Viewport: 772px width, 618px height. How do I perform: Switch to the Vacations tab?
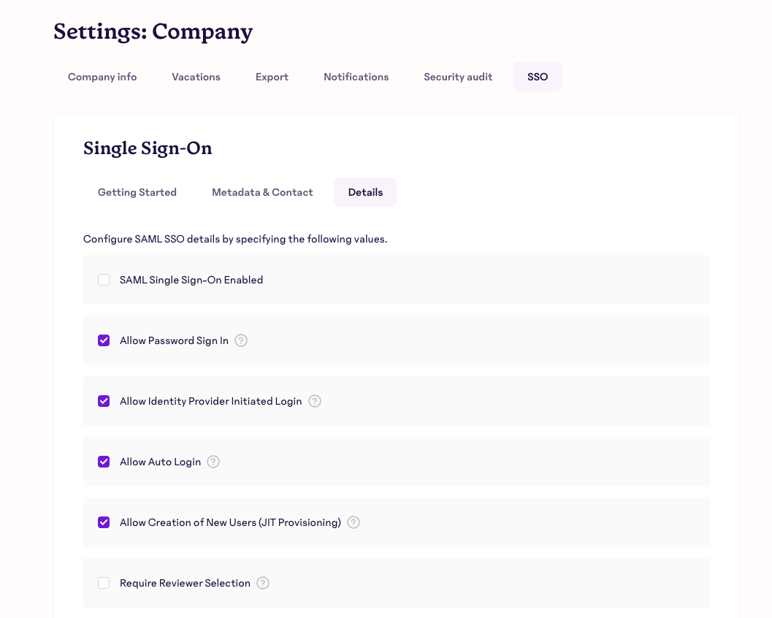(x=196, y=77)
